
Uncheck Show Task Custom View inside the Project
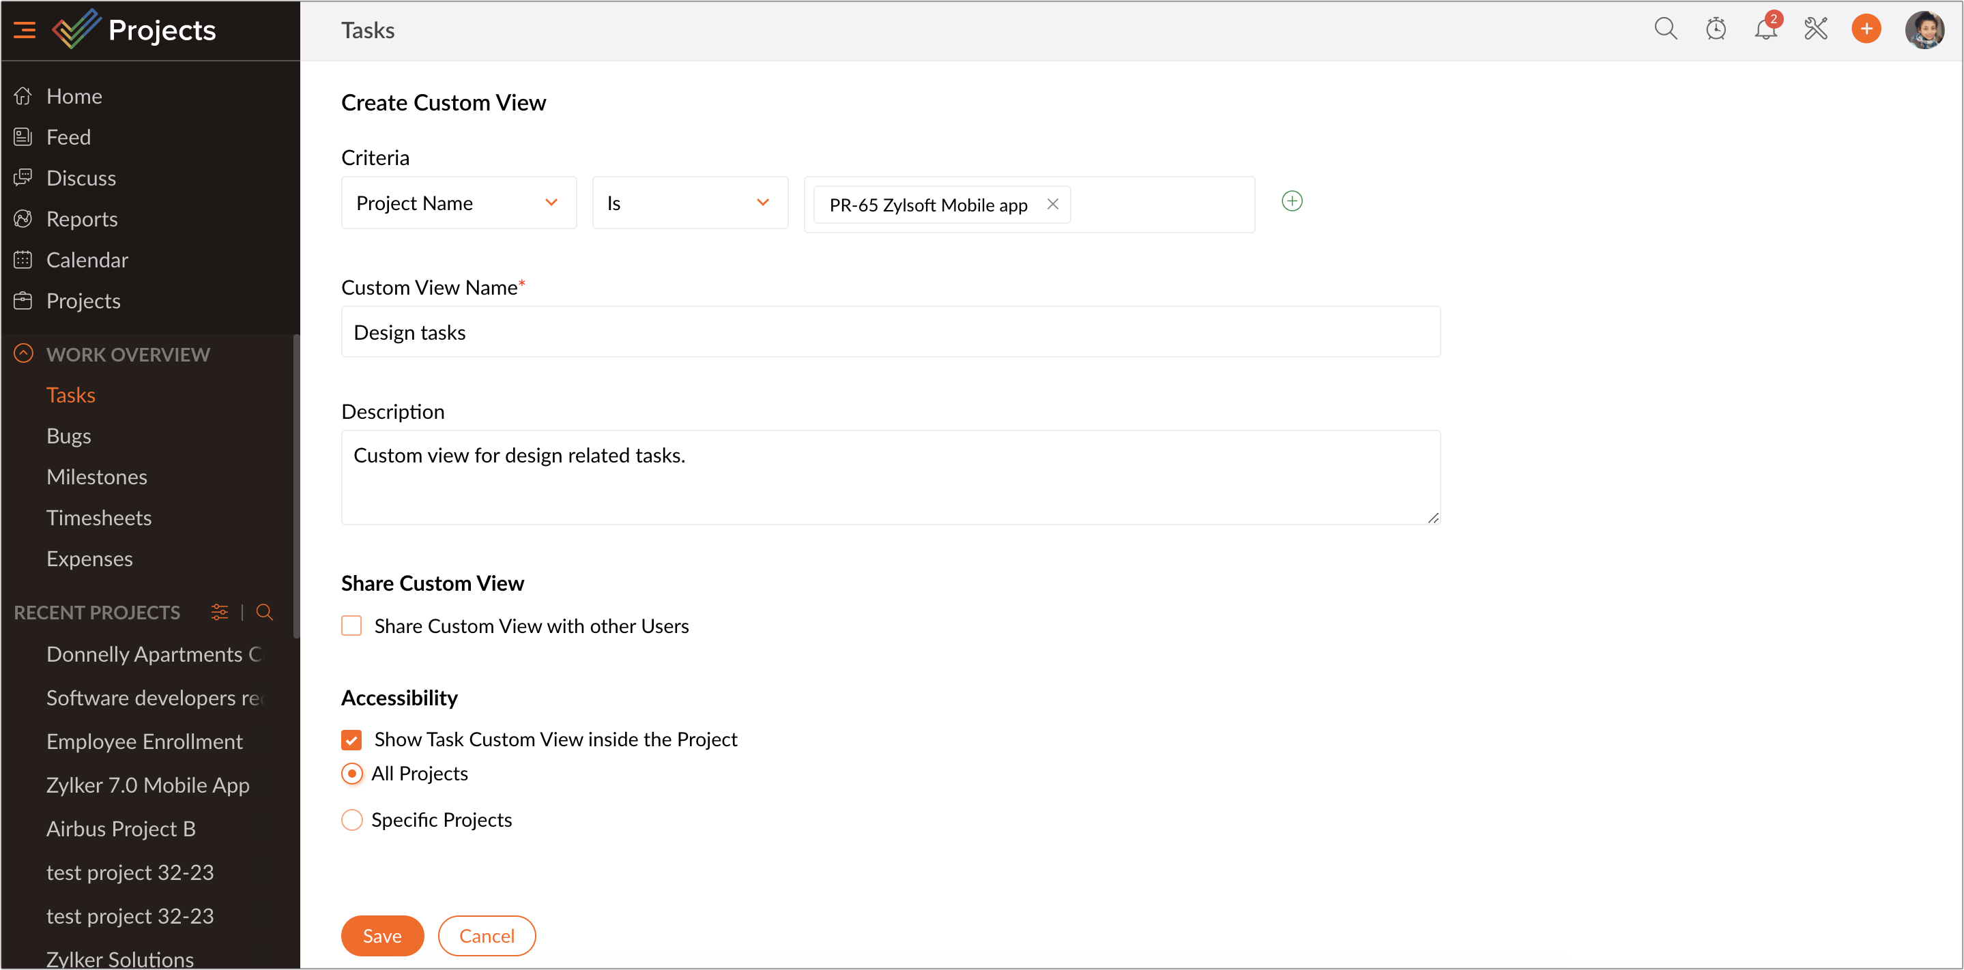[351, 739]
